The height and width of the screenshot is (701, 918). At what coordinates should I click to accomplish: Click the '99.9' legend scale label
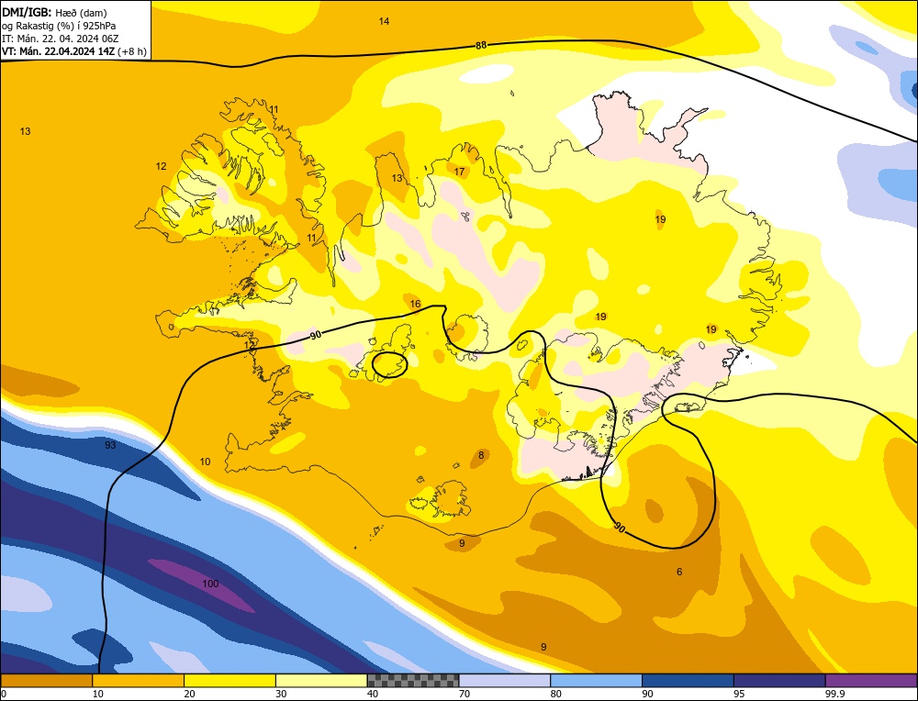(834, 694)
